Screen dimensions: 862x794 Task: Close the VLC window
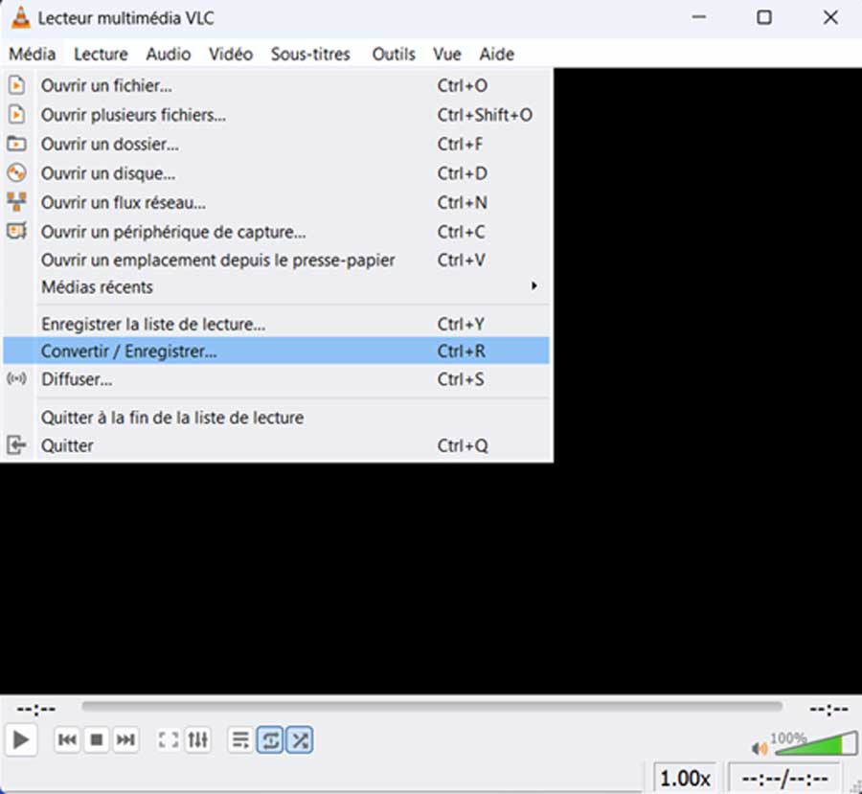point(830,17)
